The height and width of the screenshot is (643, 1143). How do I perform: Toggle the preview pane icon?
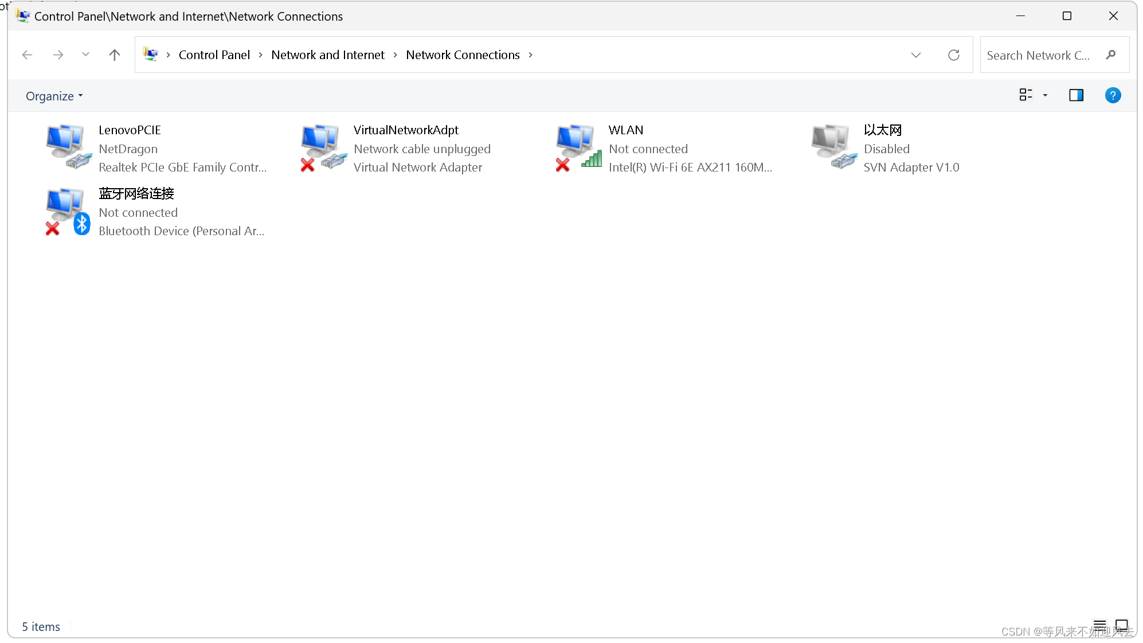(1076, 95)
